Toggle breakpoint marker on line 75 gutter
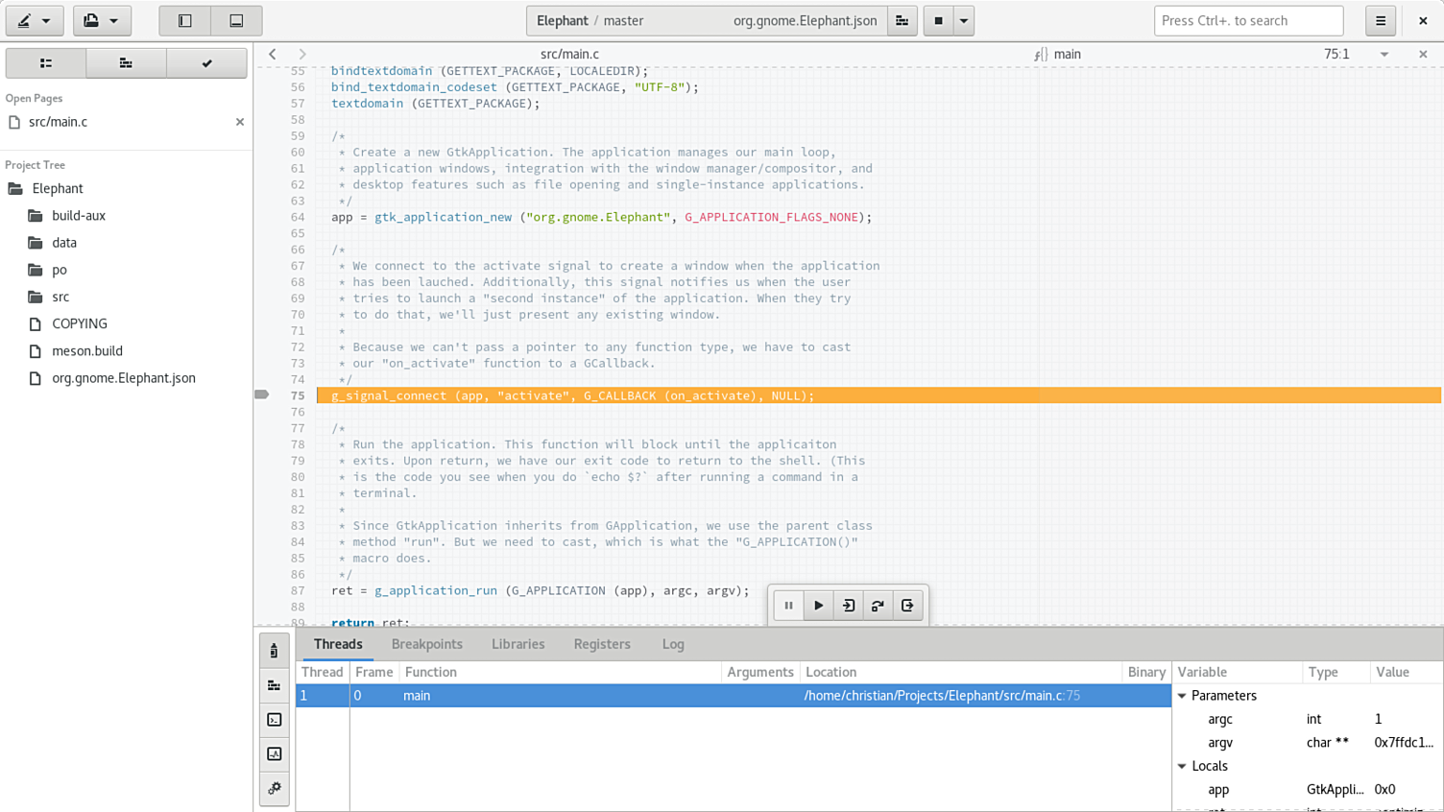Viewport: 1444px width, 812px height. [x=262, y=394]
